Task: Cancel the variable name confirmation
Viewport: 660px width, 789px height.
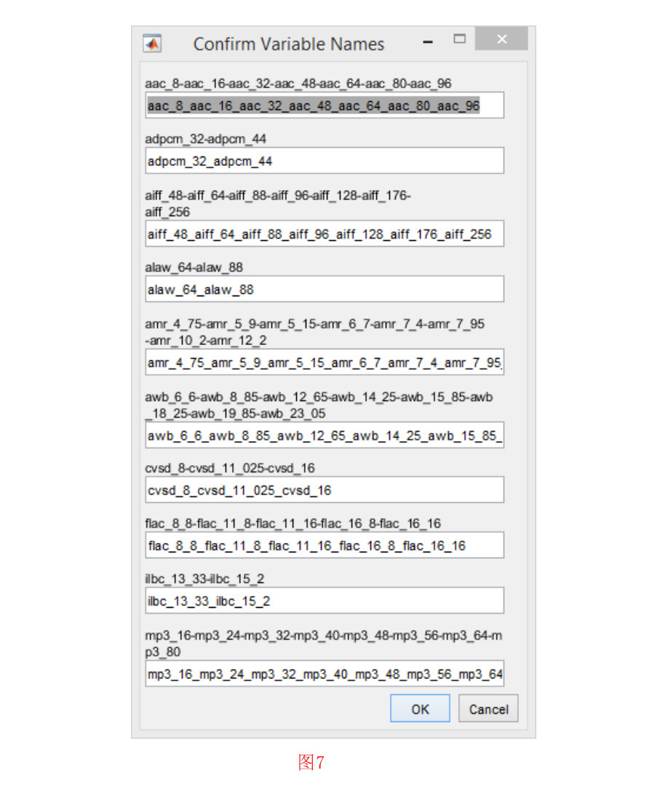Action: tap(488, 709)
